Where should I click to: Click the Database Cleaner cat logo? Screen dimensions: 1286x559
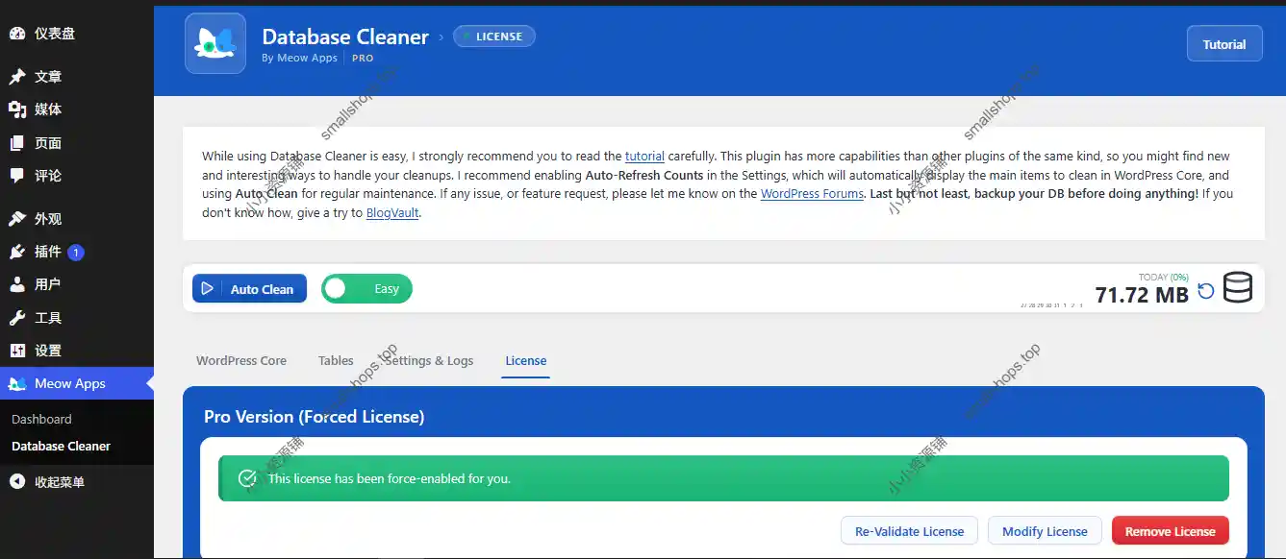click(x=215, y=43)
